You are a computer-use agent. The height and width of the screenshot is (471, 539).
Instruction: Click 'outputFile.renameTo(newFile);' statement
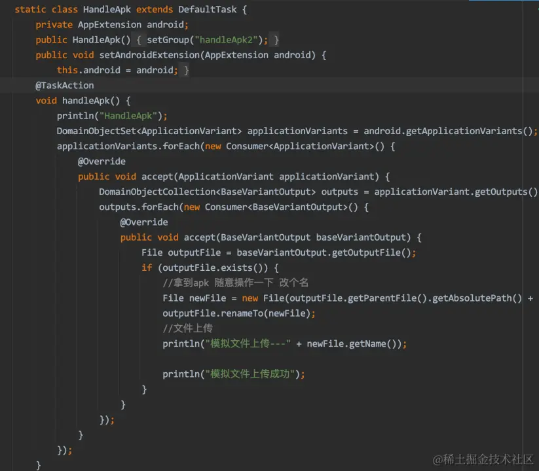coord(239,313)
